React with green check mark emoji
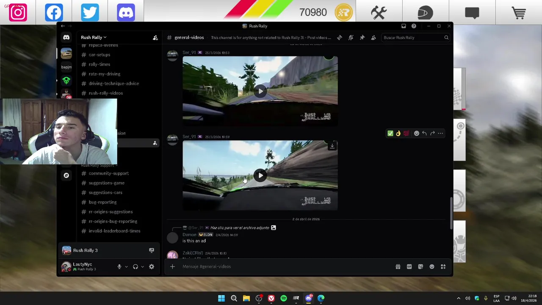Viewport: 542px width, 305px height. [x=390, y=133]
